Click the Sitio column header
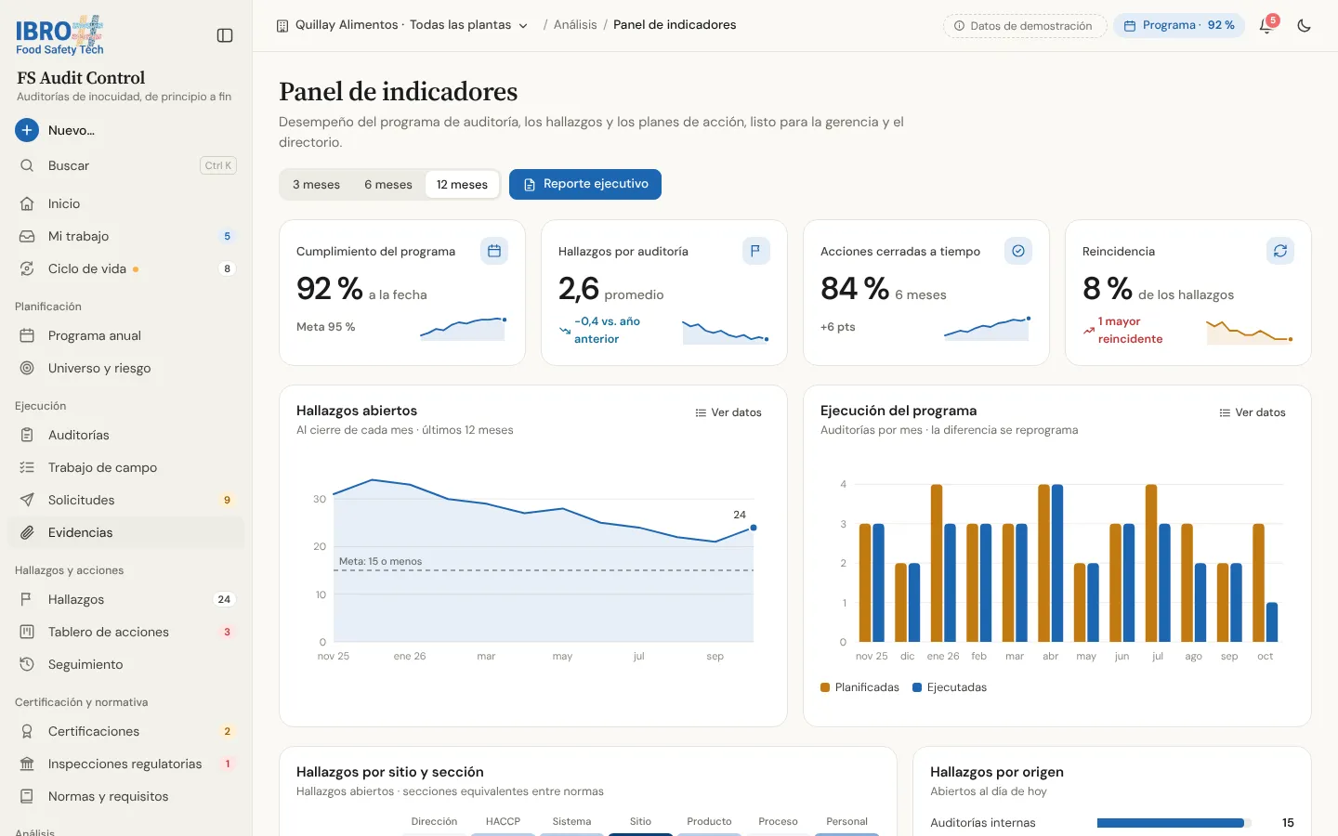The image size is (1338, 836). pos(640,821)
